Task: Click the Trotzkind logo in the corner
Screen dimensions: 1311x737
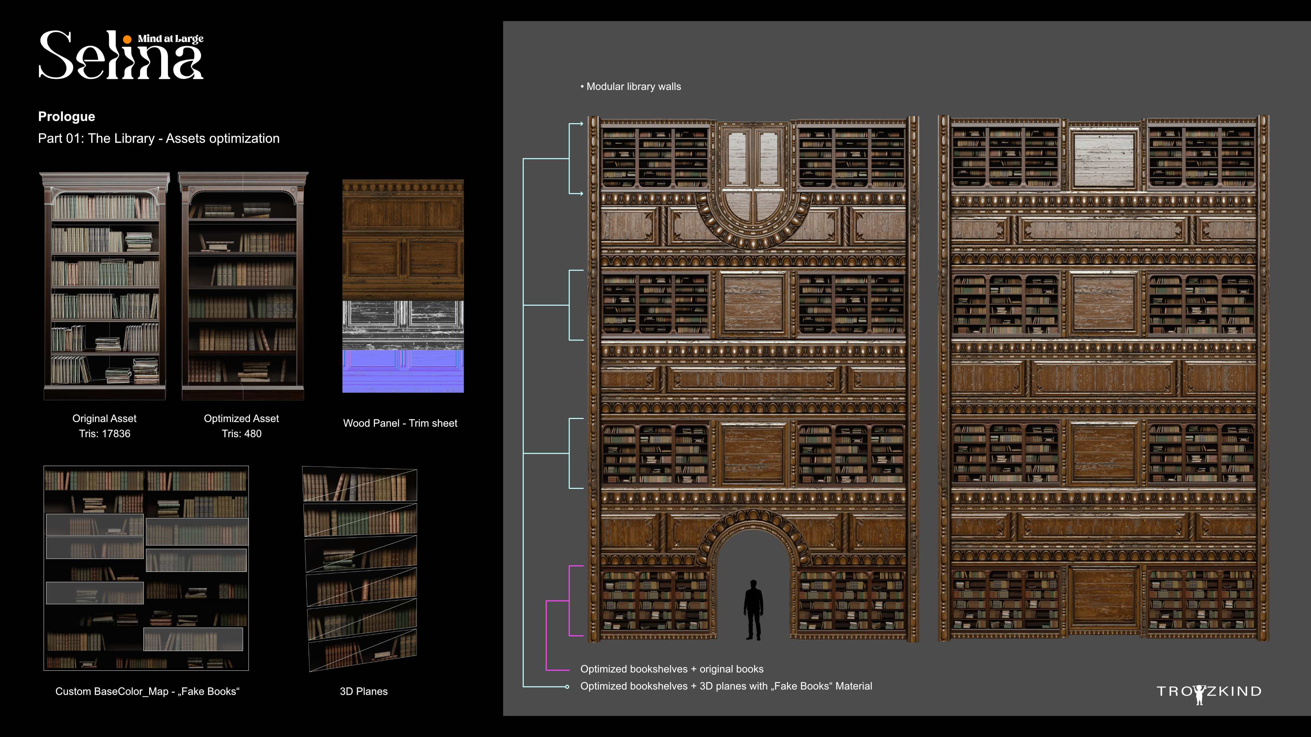Action: (x=1209, y=692)
